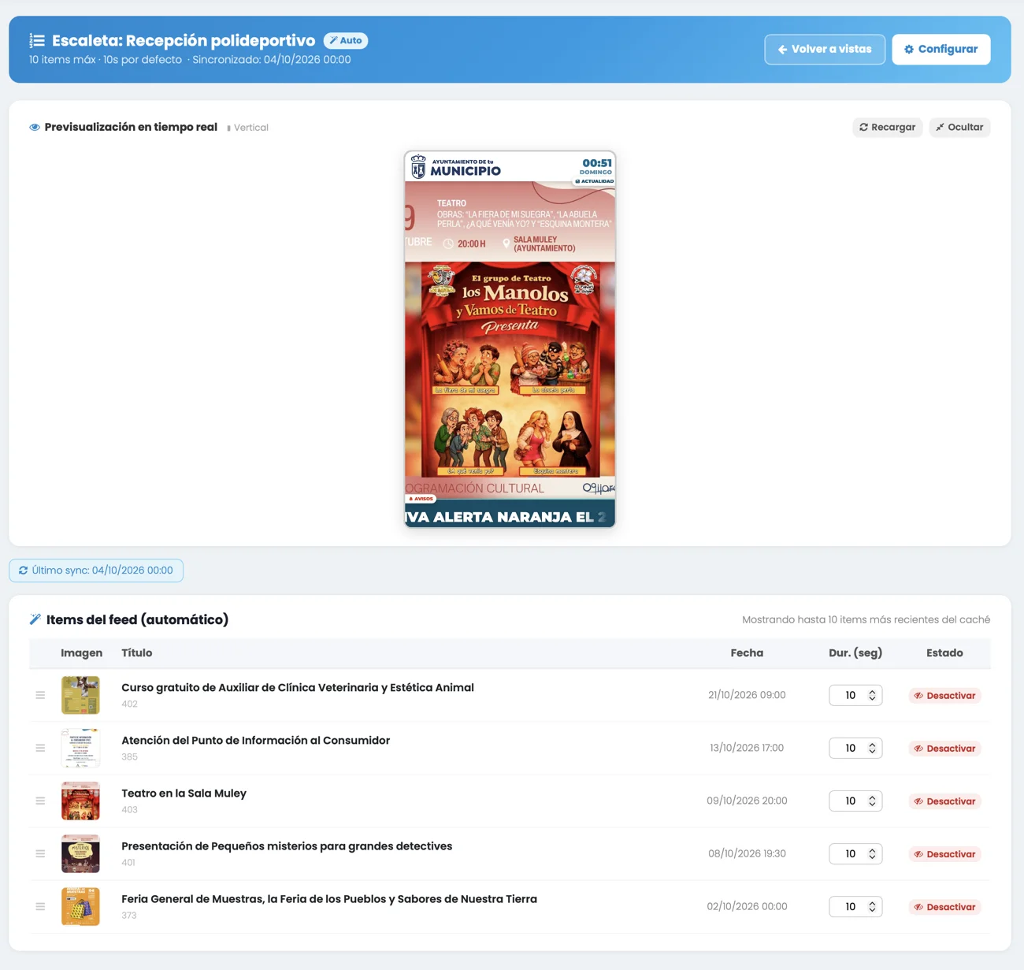Image resolution: width=1024 pixels, height=970 pixels.
Task: Click the vertical signage preview screen
Action: click(510, 339)
